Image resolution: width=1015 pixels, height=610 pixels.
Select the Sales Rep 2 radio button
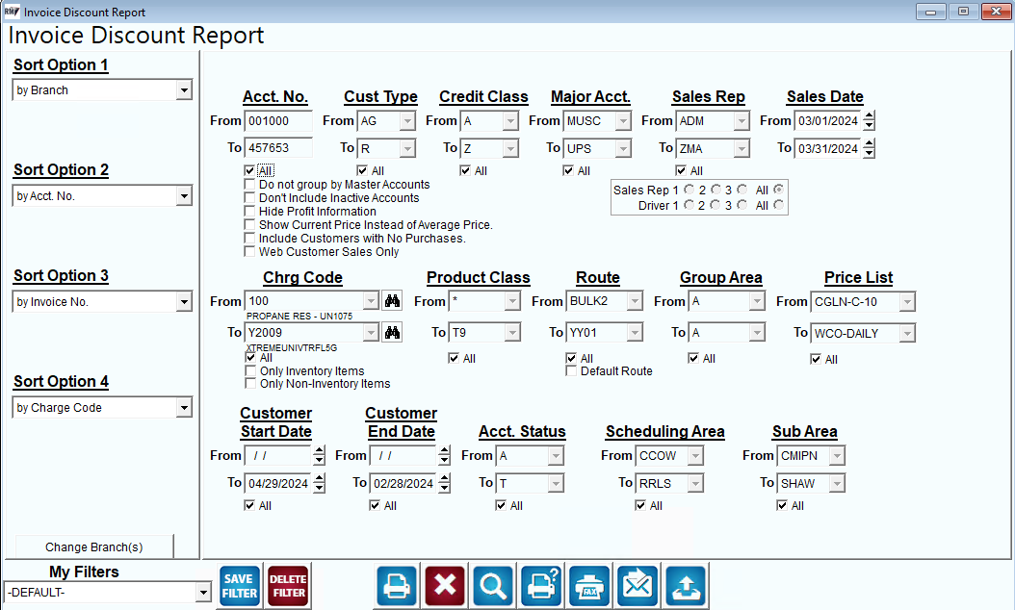(716, 190)
